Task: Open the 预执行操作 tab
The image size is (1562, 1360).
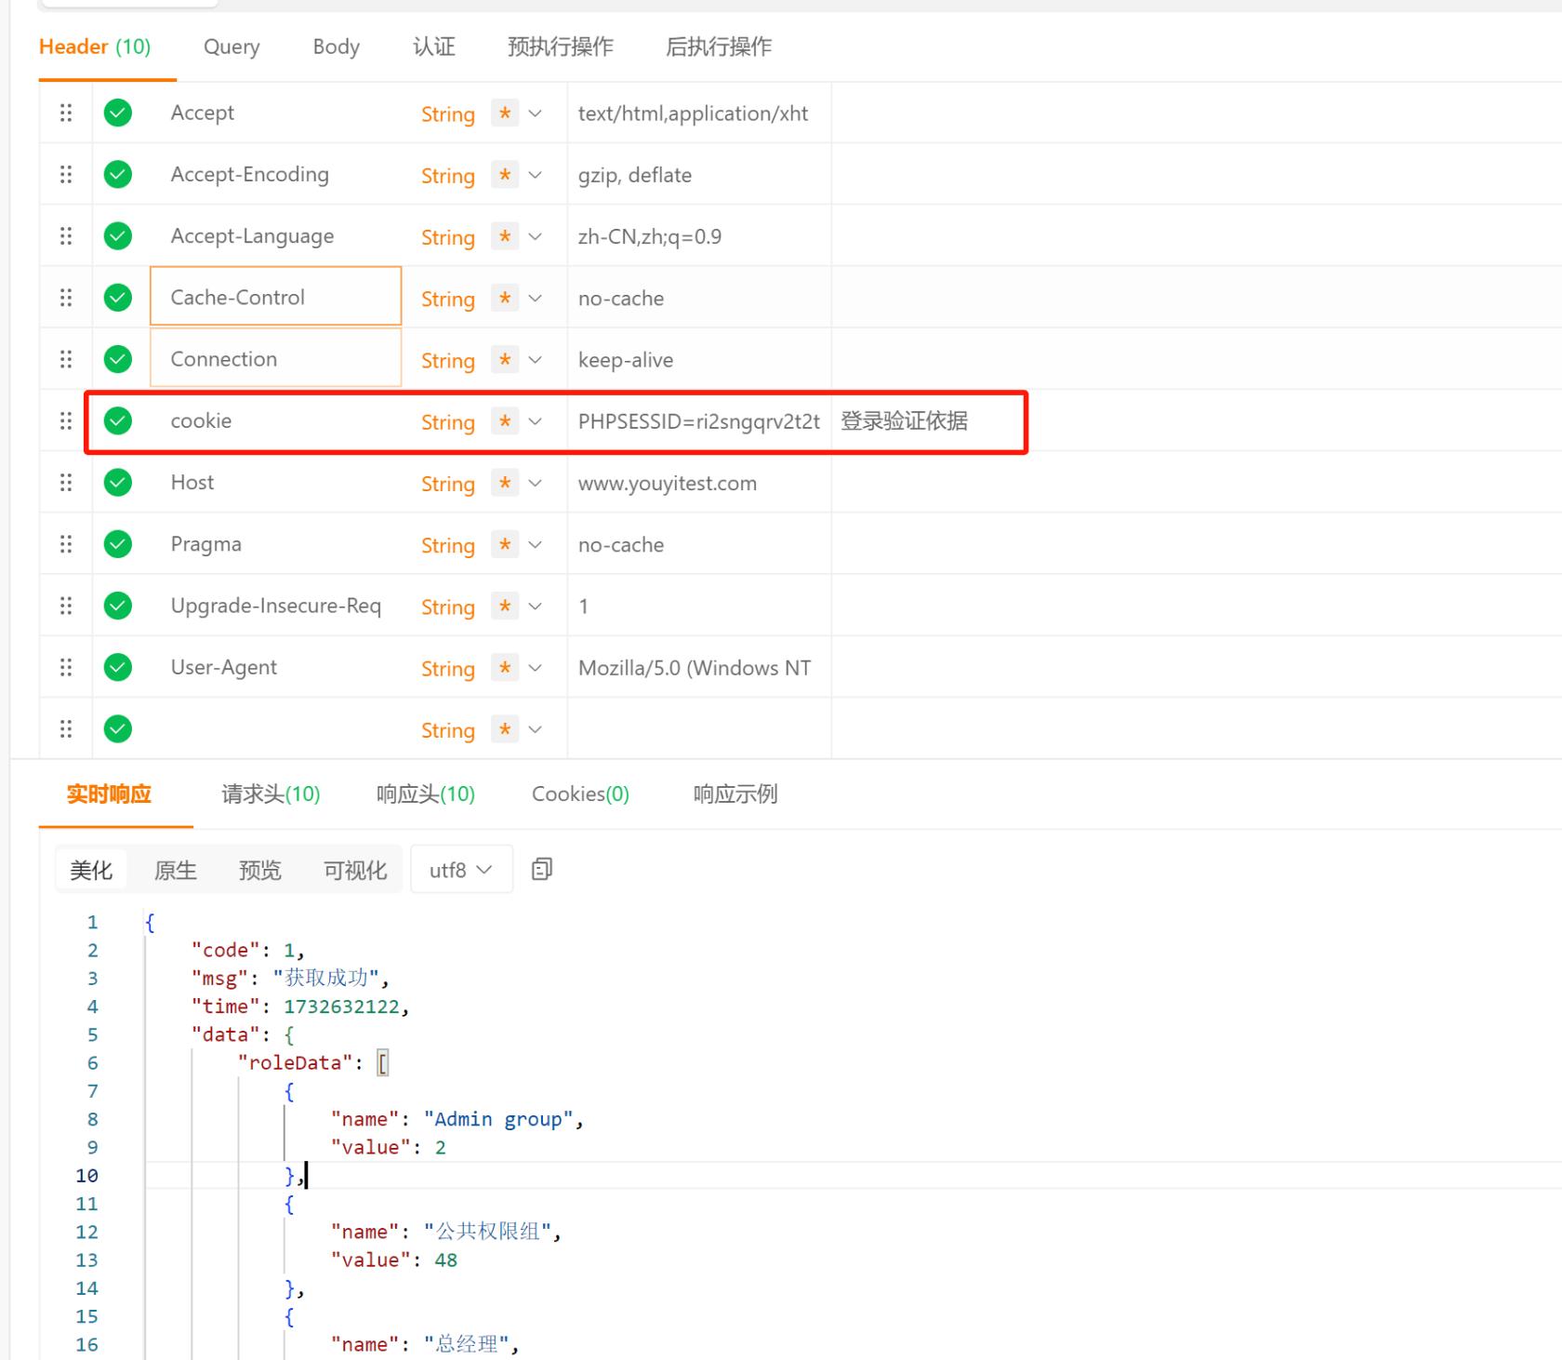Action: [x=561, y=47]
